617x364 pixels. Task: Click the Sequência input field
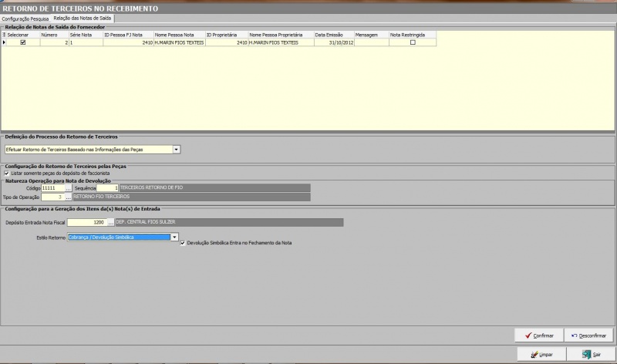pyautogui.click(x=107, y=188)
